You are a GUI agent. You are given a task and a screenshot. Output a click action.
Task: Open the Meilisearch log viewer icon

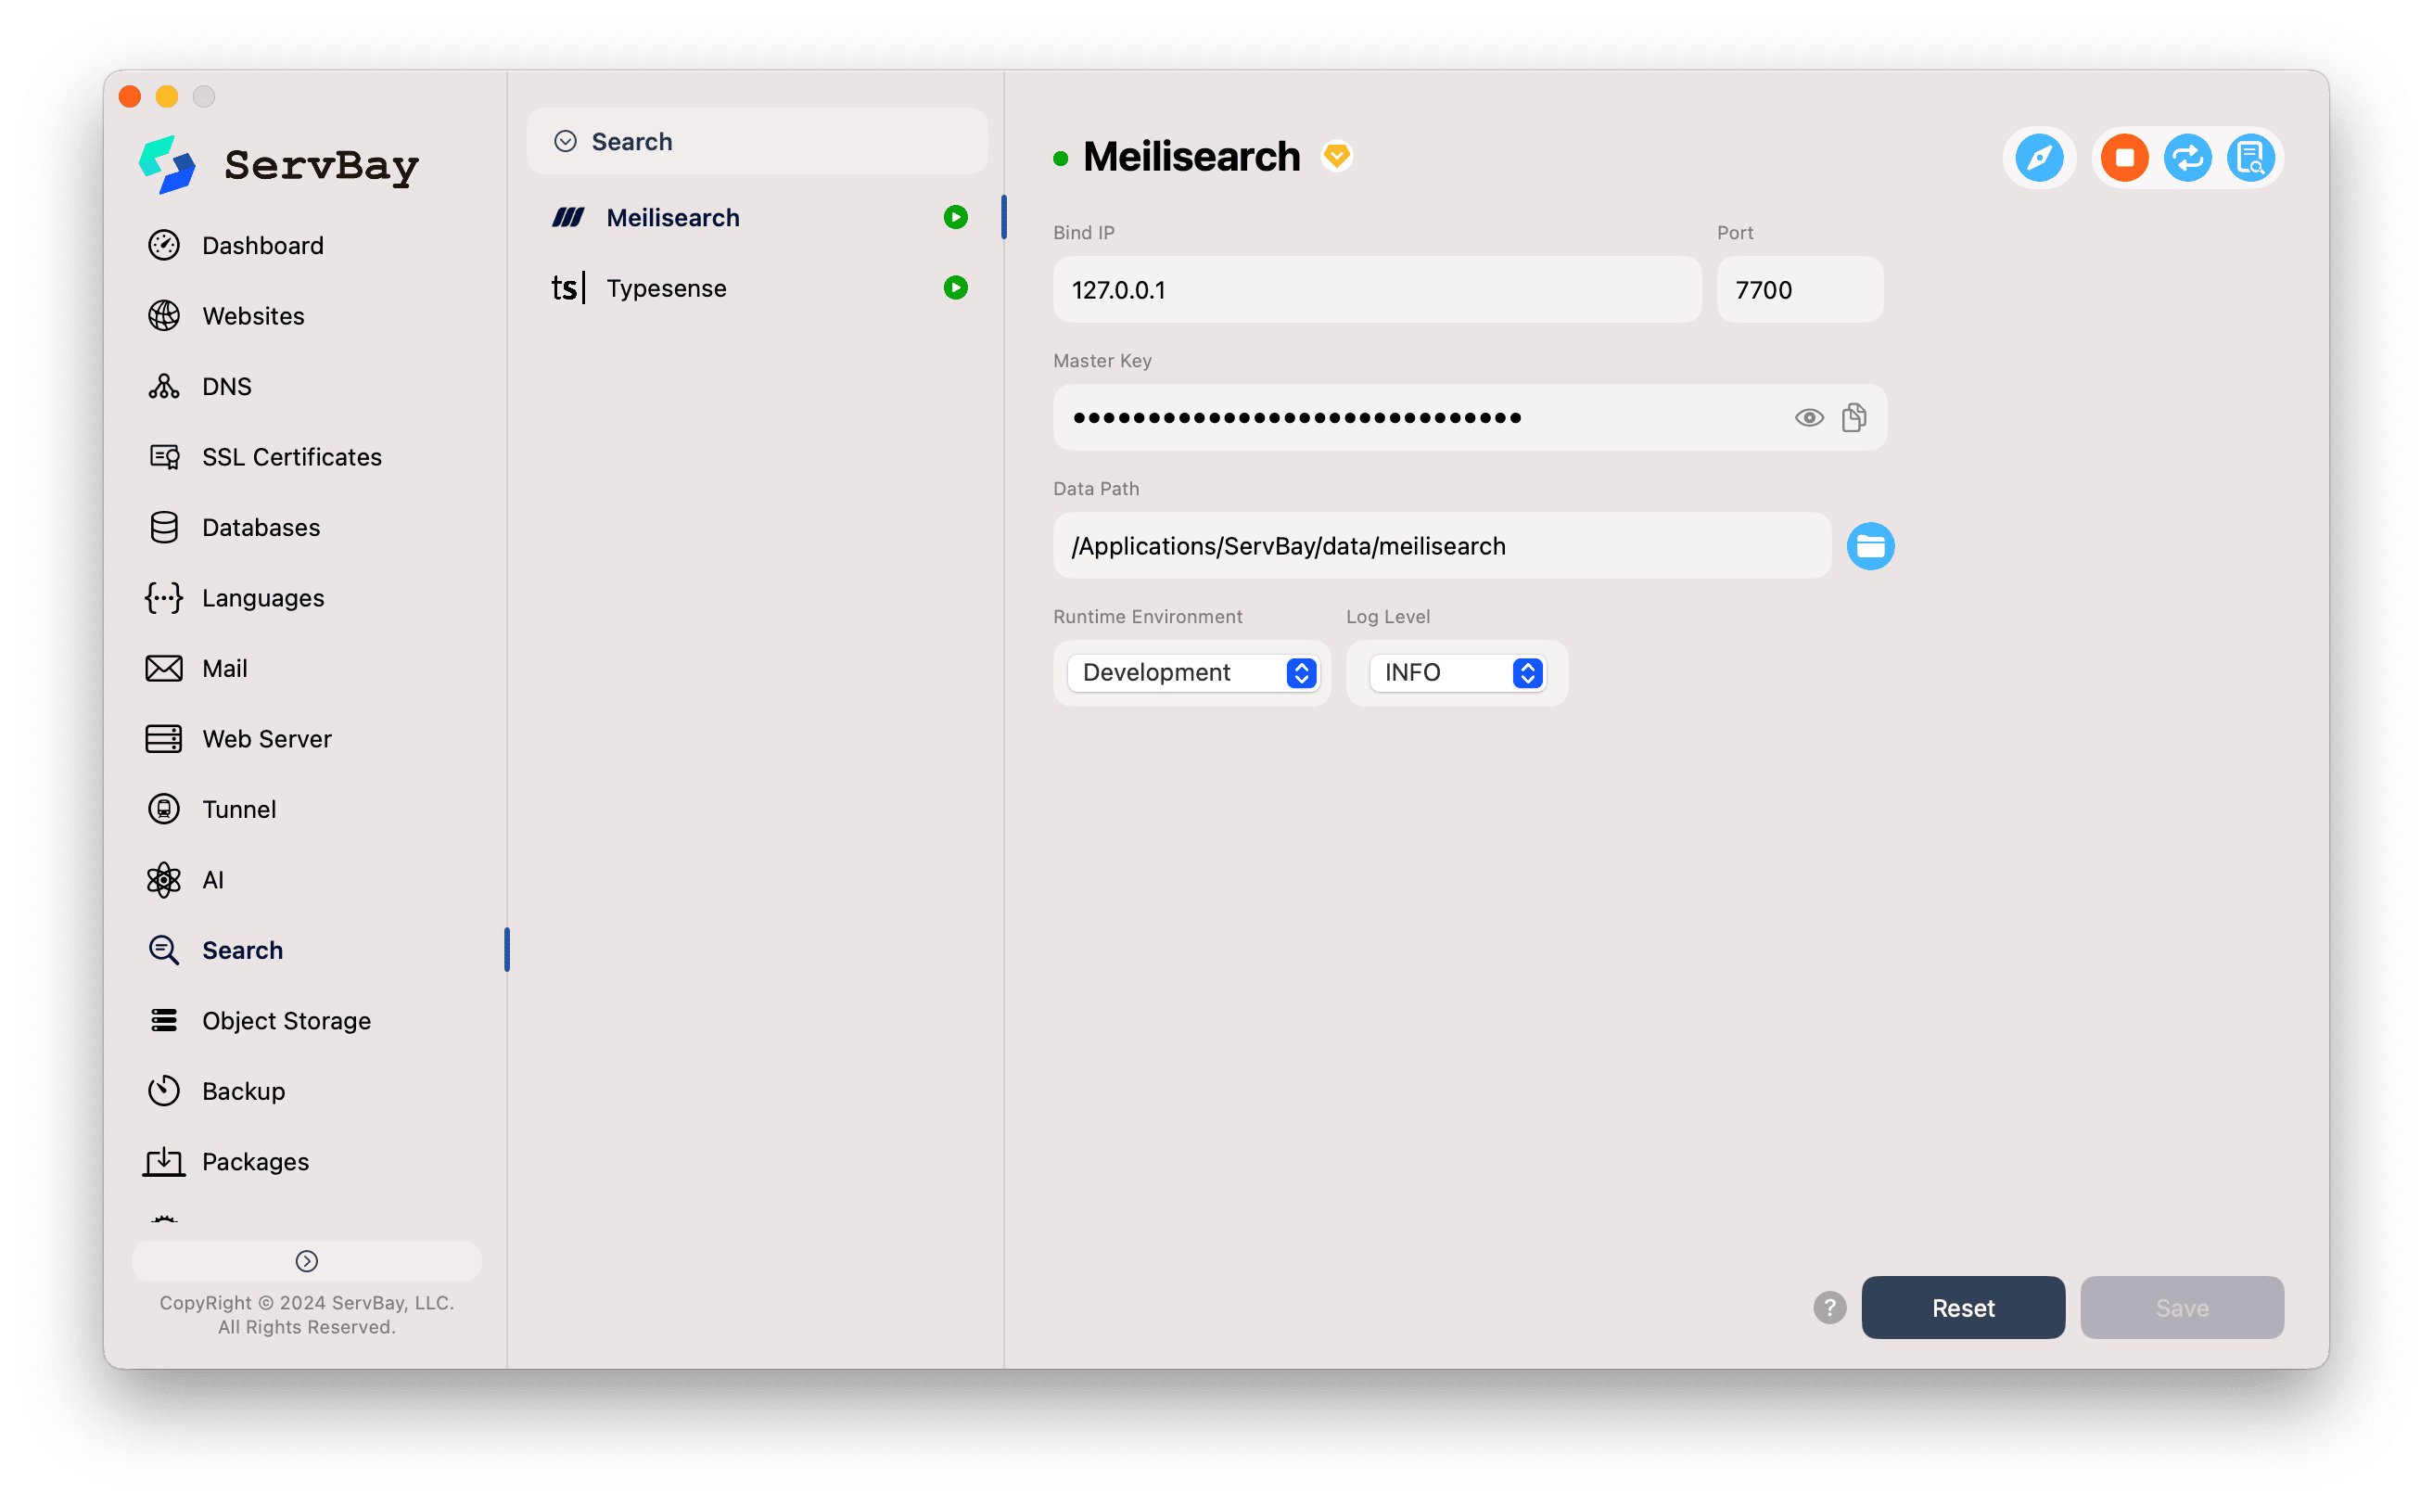coord(2250,158)
